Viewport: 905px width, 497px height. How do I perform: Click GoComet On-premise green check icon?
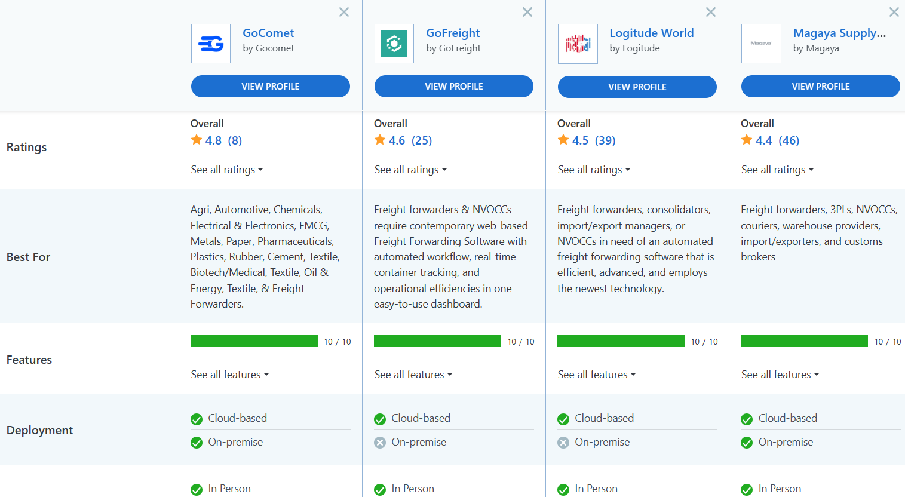click(197, 443)
